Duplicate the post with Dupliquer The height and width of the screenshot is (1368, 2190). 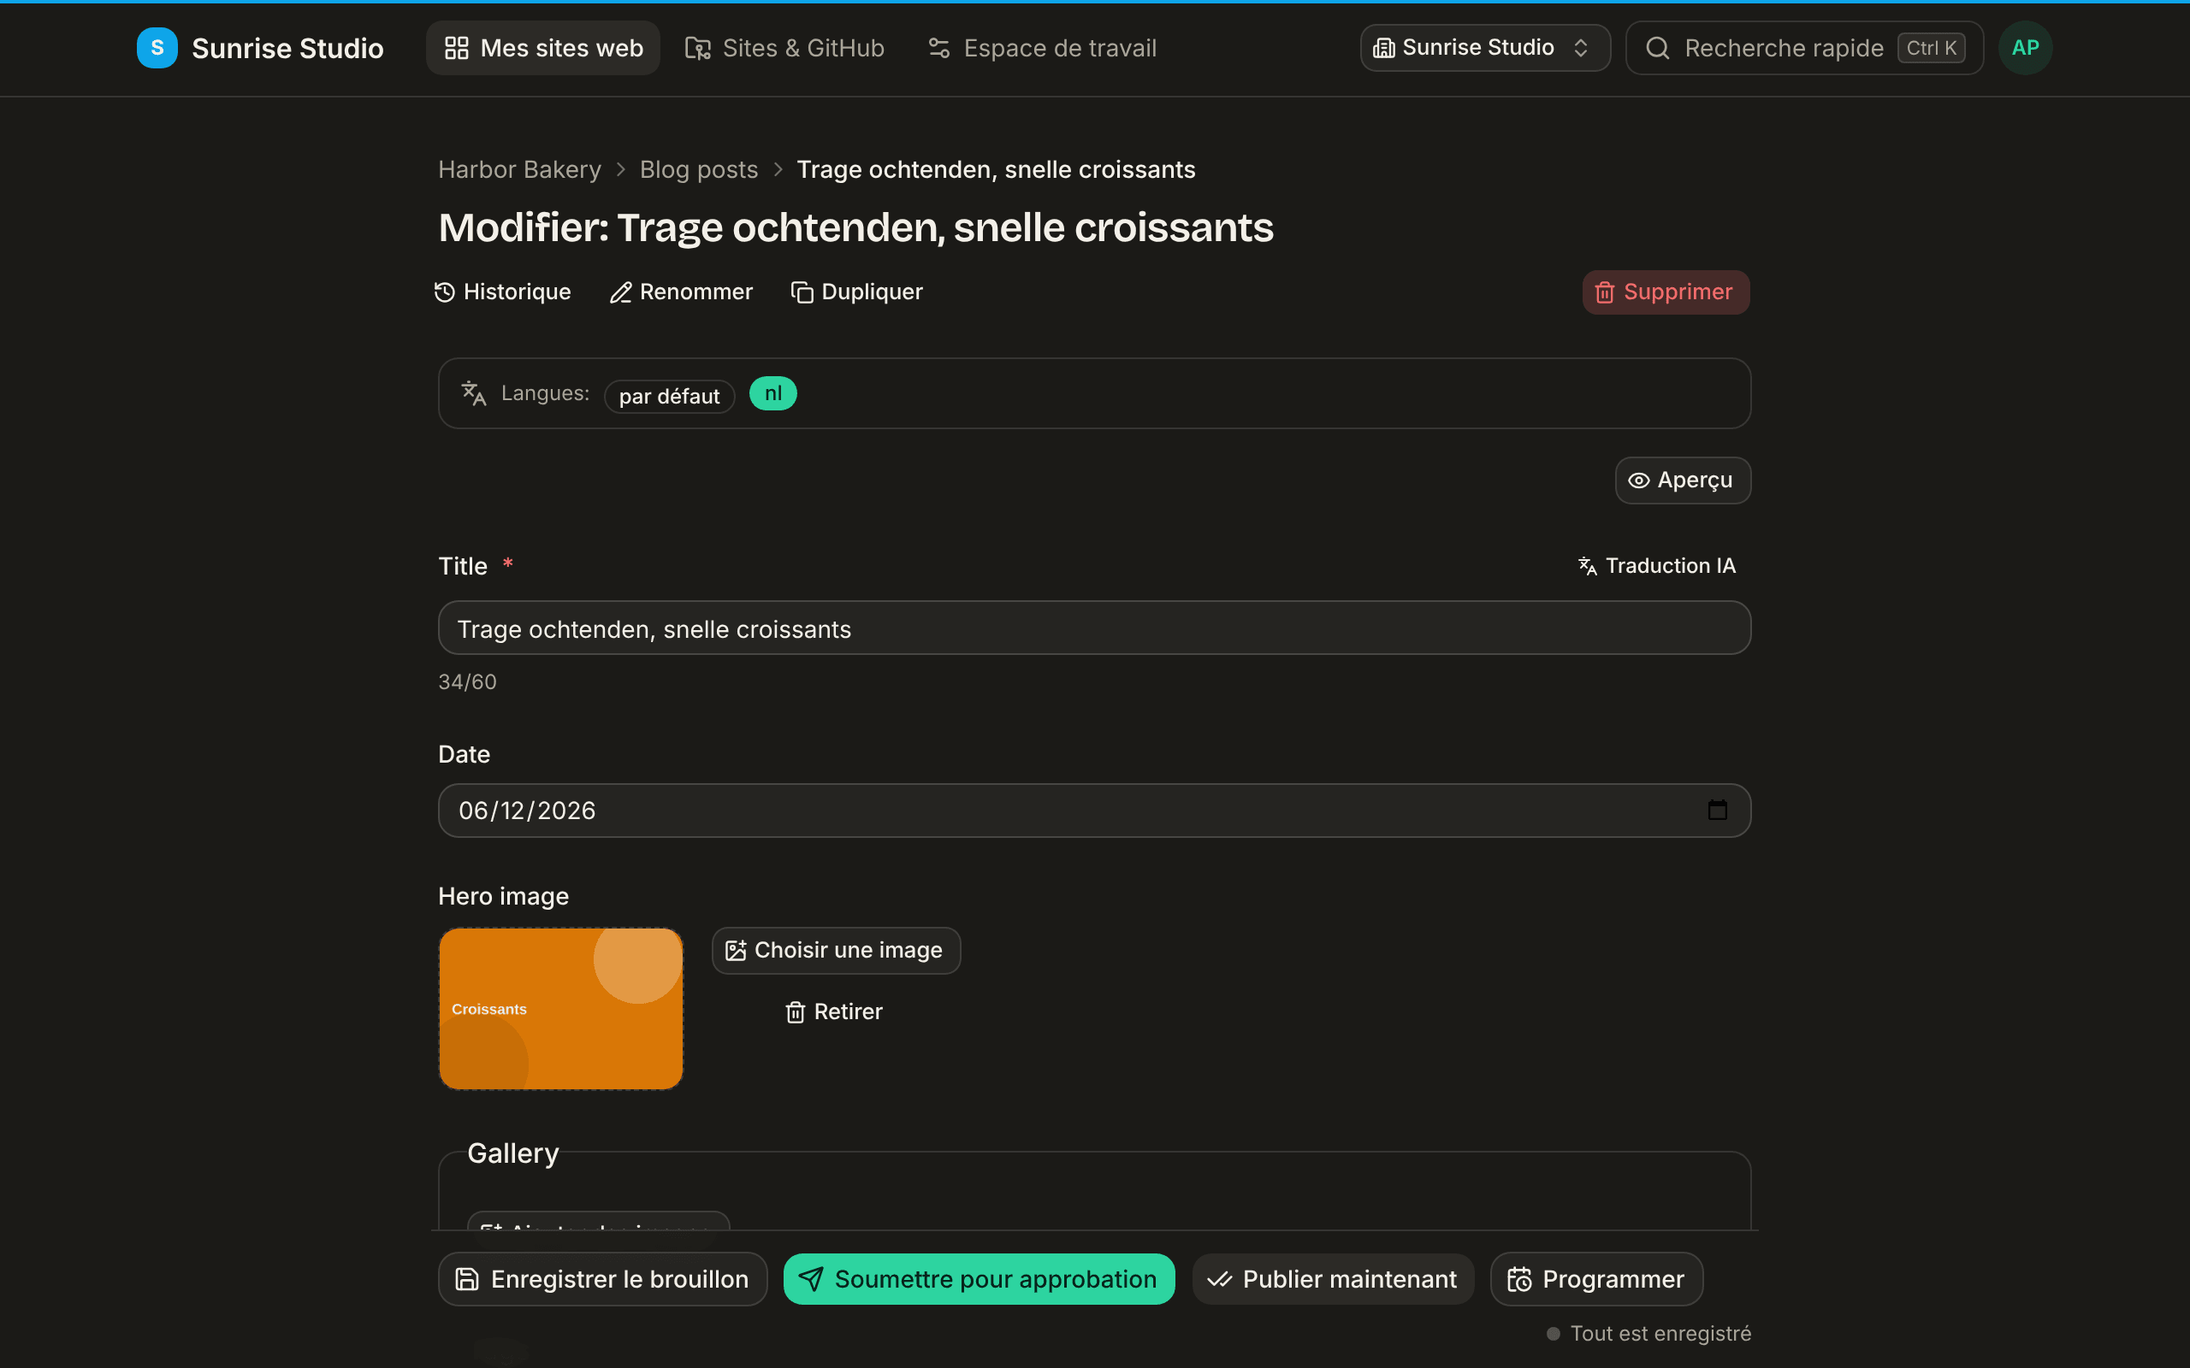pos(856,292)
